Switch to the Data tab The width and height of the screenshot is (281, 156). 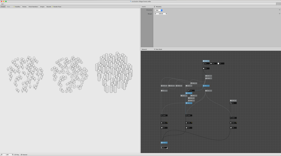(x=8, y=7)
